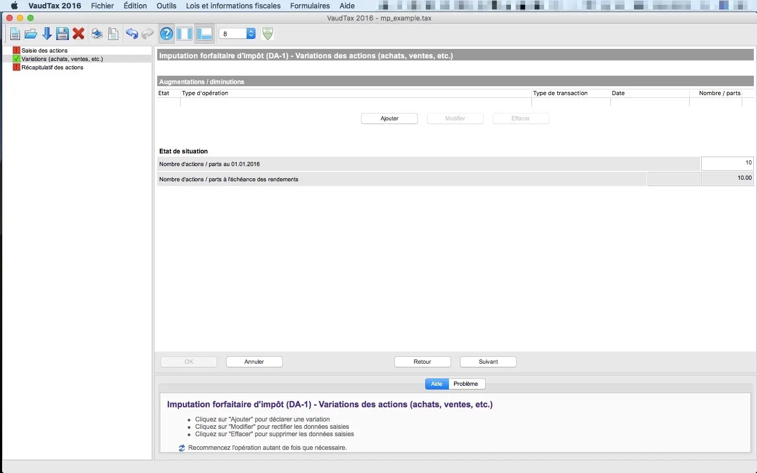The width and height of the screenshot is (757, 473).
Task: Click the help line about "Ajouter"
Action: click(262, 419)
